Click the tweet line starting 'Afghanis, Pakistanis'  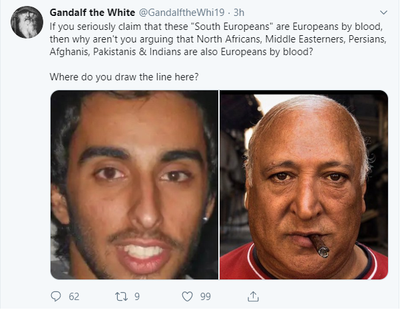(181, 52)
